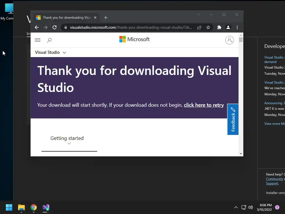Go back in Chrome browser
The height and width of the screenshot is (214, 285).
click(37, 27)
